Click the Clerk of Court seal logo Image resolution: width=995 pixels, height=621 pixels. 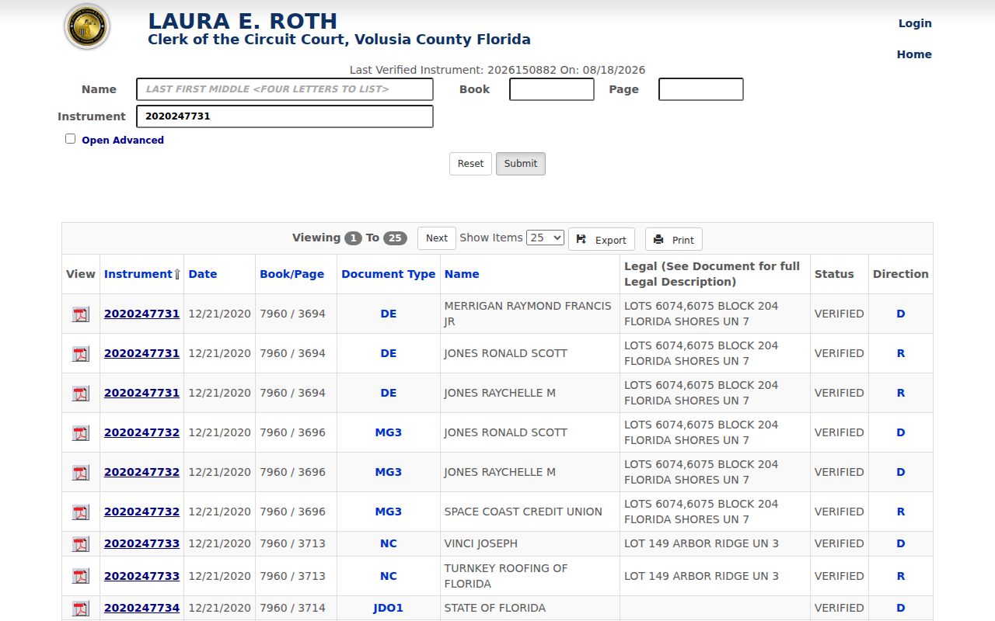[87, 27]
